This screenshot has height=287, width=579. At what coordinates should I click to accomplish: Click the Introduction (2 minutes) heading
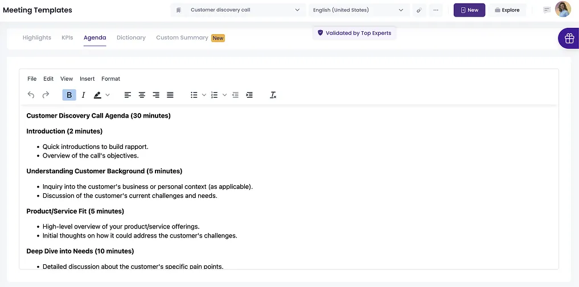(x=65, y=131)
